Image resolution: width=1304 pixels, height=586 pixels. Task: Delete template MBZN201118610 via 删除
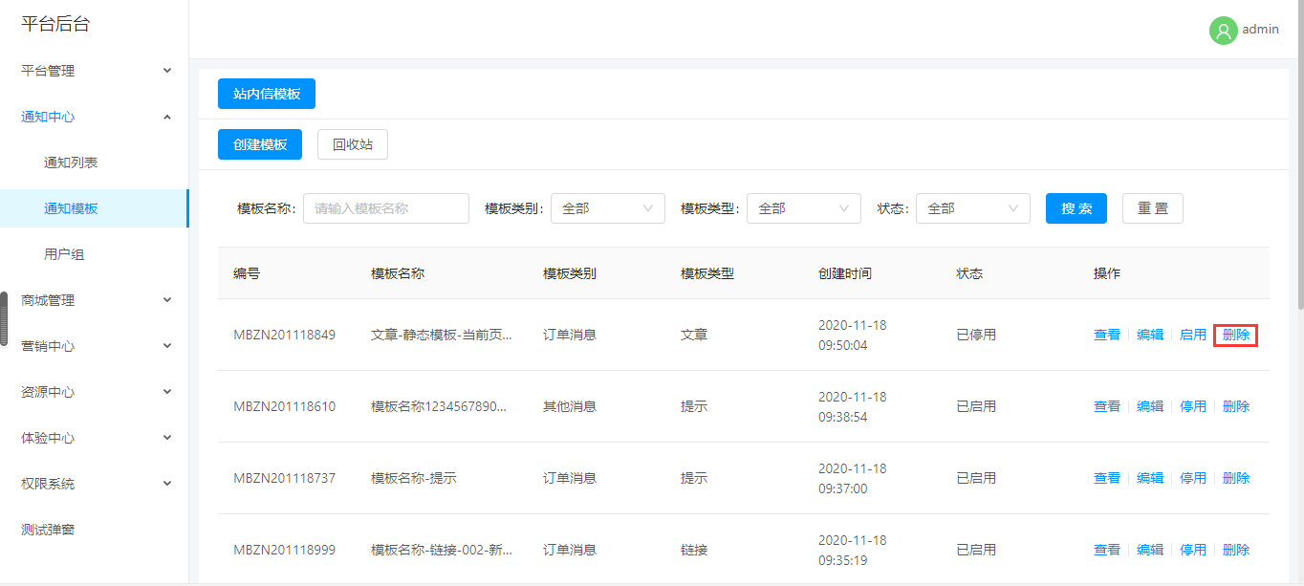click(1236, 406)
